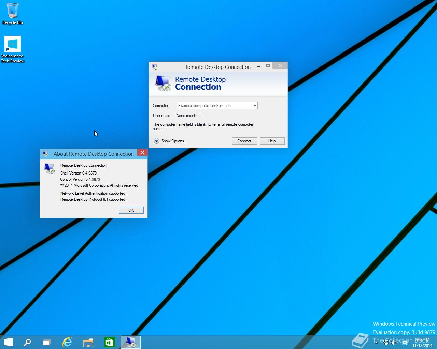Open taskbar Search magnifier
Image resolution: width=437 pixels, height=349 pixels.
point(27,342)
